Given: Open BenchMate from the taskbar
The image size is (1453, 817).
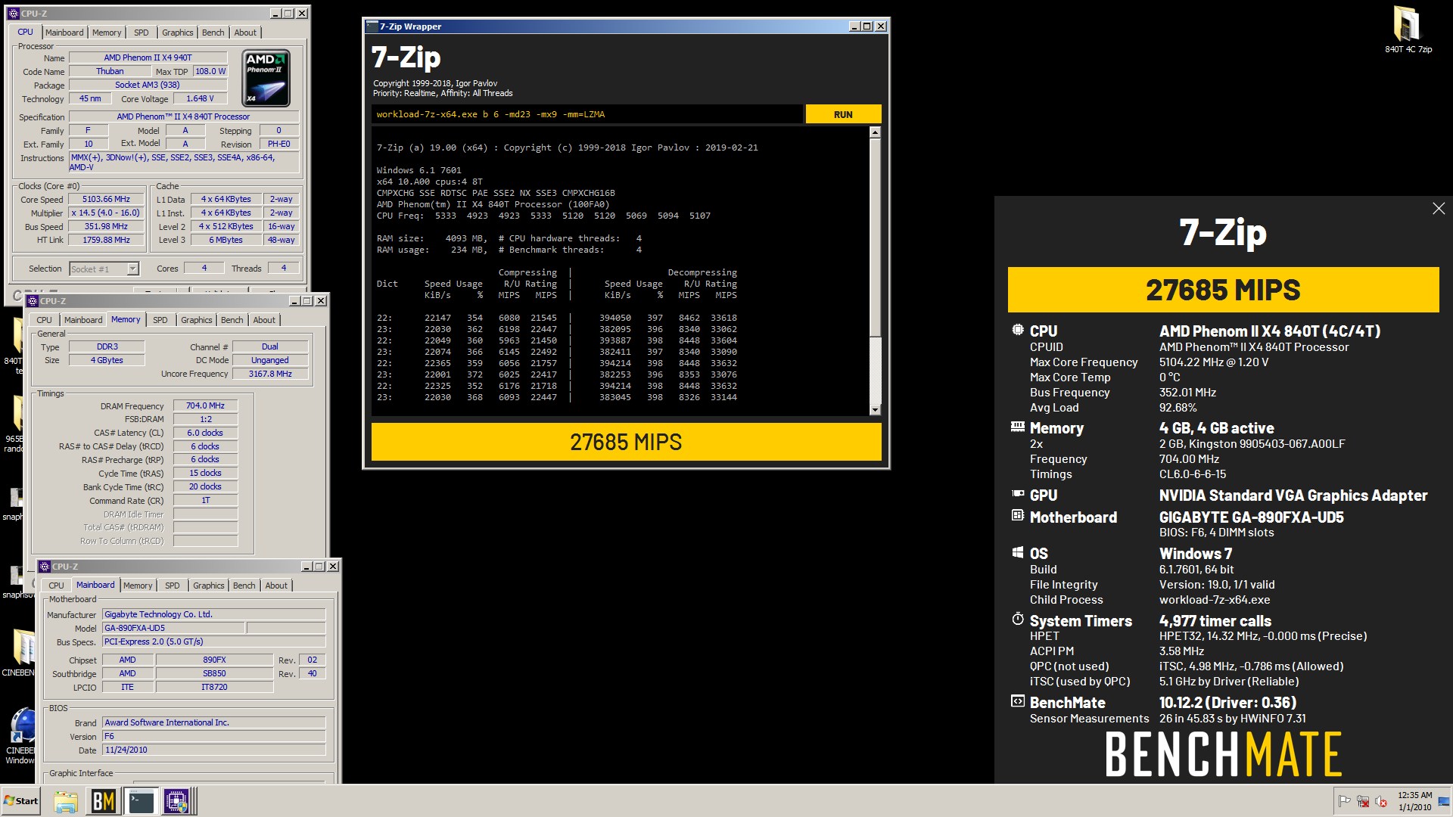Looking at the screenshot, I should [103, 801].
